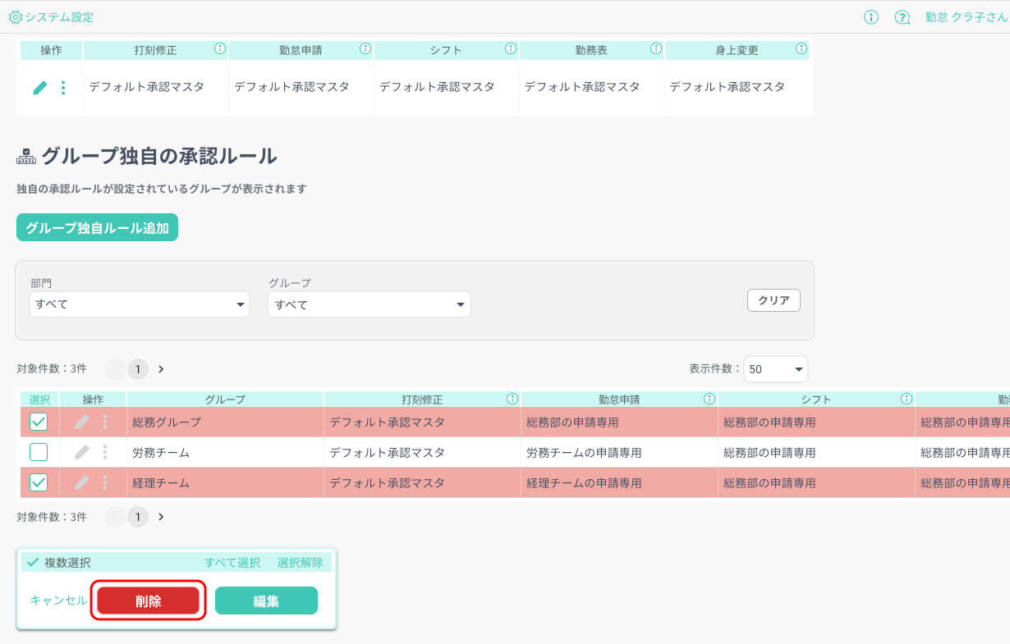The height and width of the screenshot is (644, 1010).
Task: Show info for 勤務表 column
Action: 656,49
